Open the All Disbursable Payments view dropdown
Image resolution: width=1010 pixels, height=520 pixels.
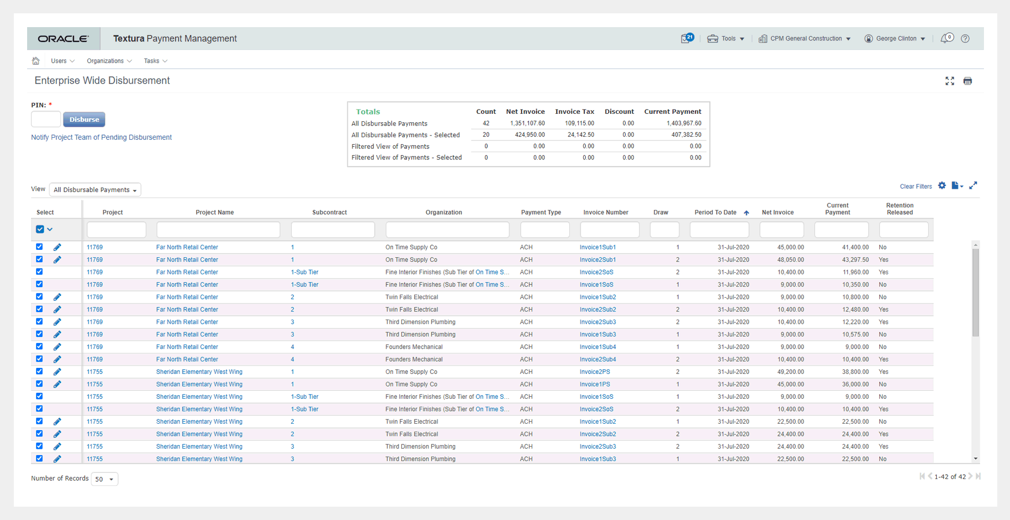point(95,189)
